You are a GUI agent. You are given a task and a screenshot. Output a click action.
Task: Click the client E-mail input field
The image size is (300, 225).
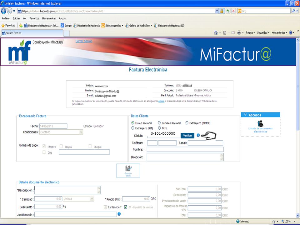(205, 143)
